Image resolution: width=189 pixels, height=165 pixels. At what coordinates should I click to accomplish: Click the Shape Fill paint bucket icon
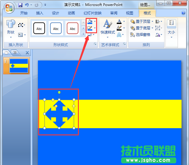[90, 22]
